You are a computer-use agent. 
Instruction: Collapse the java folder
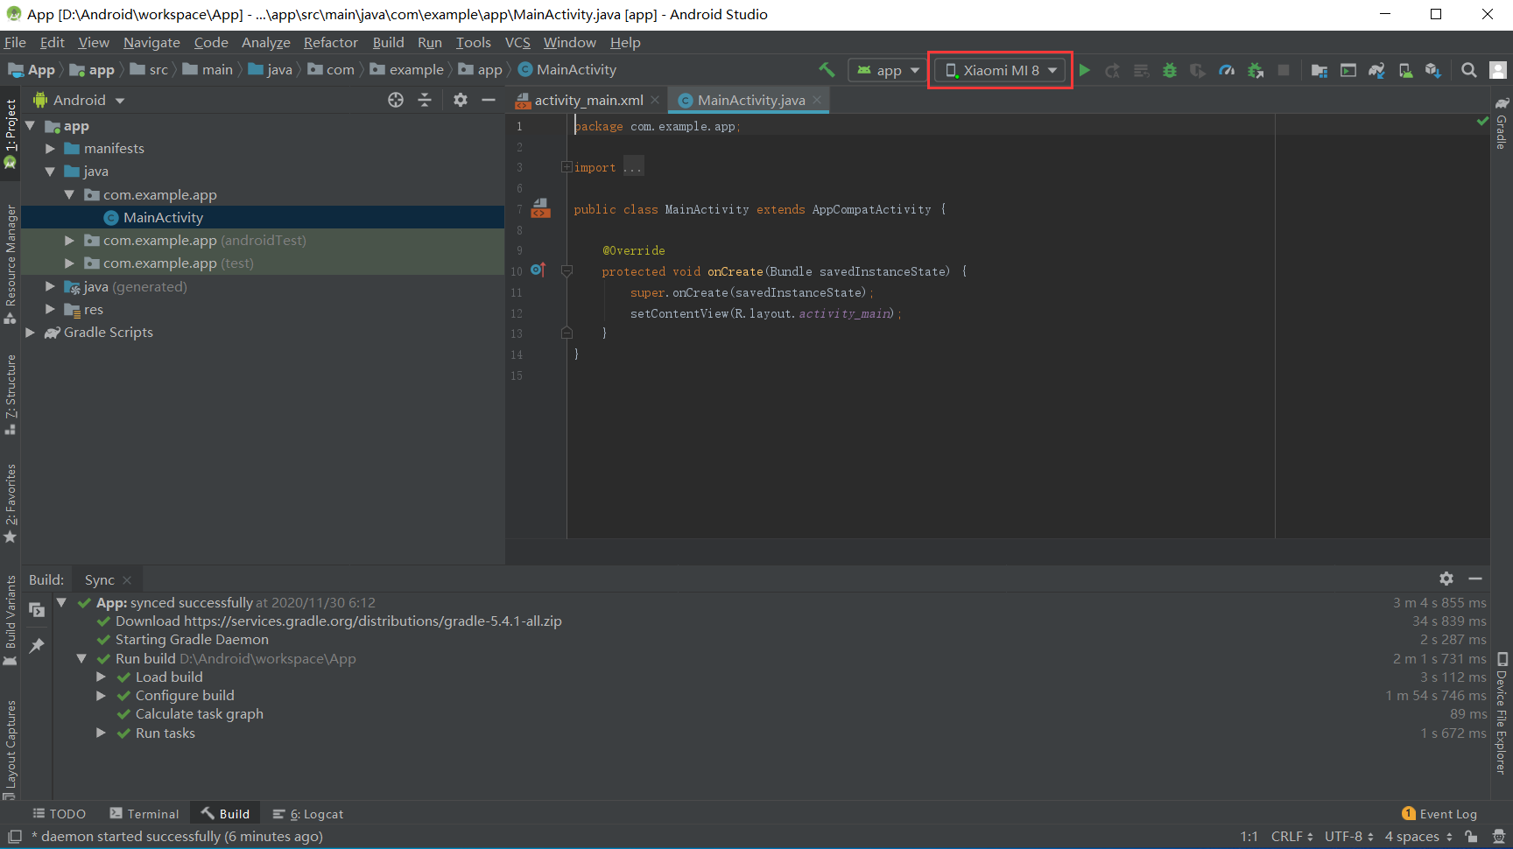[x=50, y=172]
